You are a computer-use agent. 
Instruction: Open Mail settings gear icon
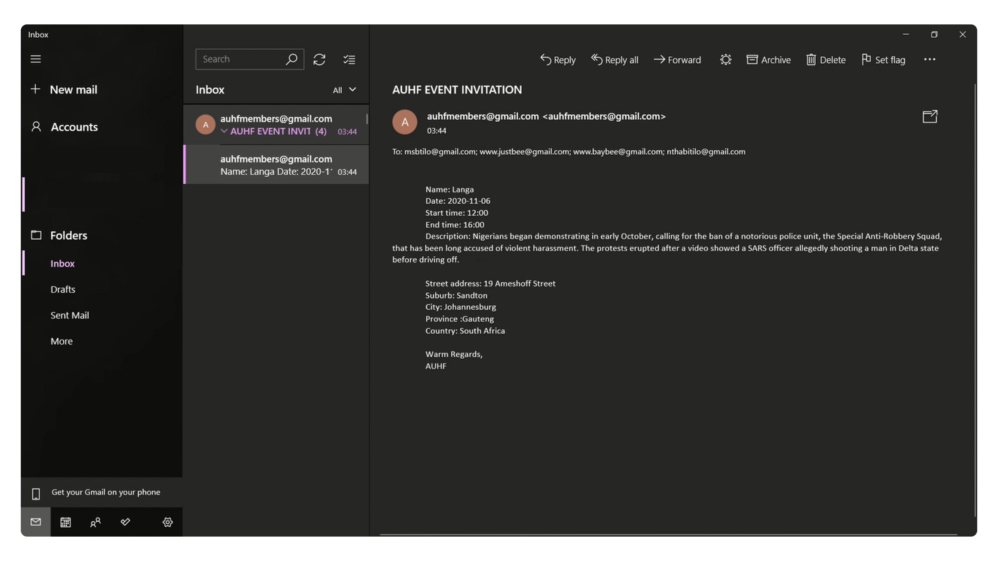pos(167,522)
